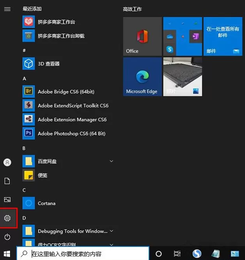Launch Adobe Photoshop CS6 (64 Bit)

click(67, 133)
